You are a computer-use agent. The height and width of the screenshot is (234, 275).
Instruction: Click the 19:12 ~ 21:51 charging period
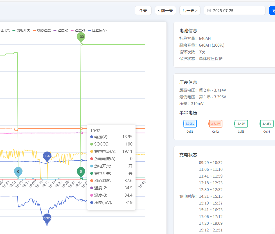(211, 230)
